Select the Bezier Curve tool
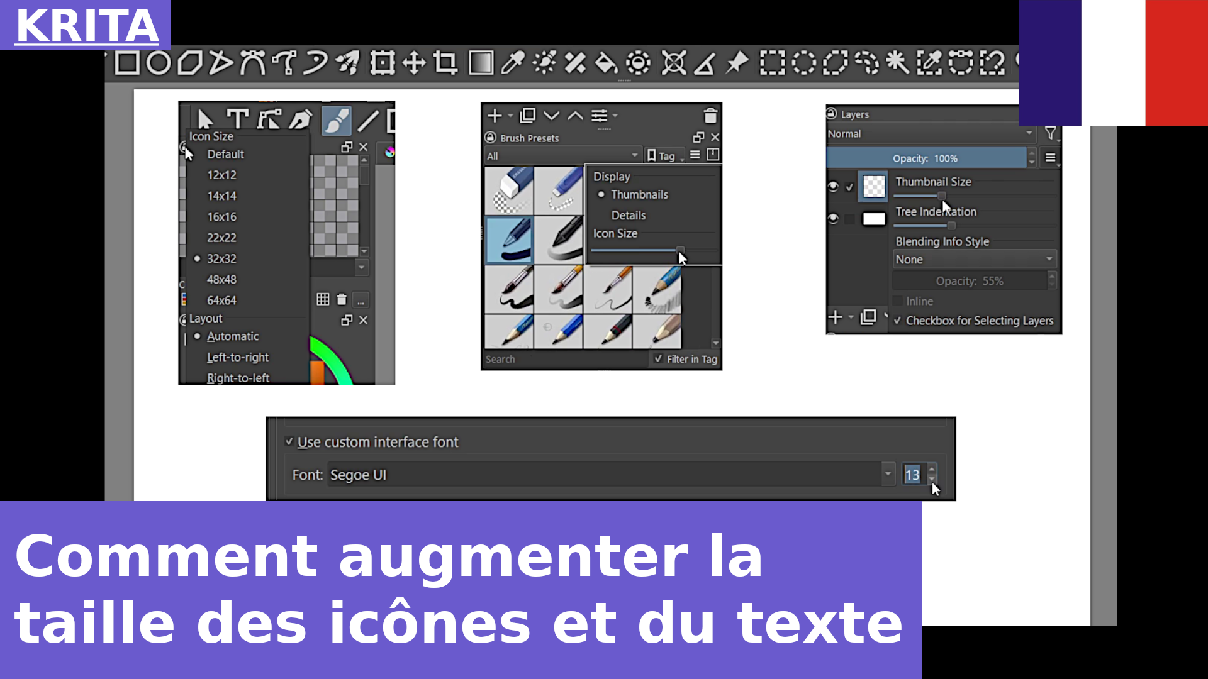 (x=253, y=63)
